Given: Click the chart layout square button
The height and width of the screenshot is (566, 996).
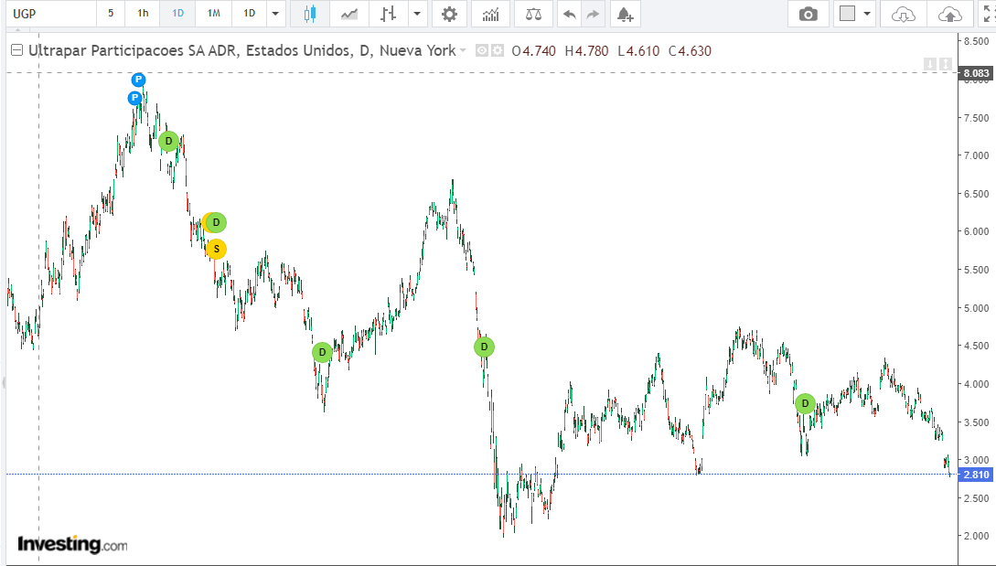Looking at the screenshot, I should pyautogui.click(x=847, y=14).
